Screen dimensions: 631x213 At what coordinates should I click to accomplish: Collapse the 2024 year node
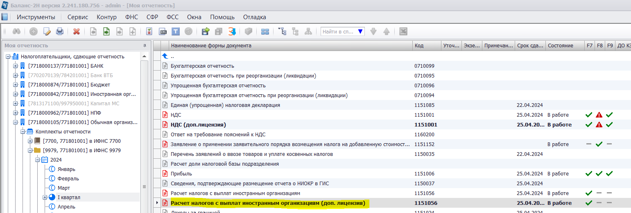[x=37, y=160]
